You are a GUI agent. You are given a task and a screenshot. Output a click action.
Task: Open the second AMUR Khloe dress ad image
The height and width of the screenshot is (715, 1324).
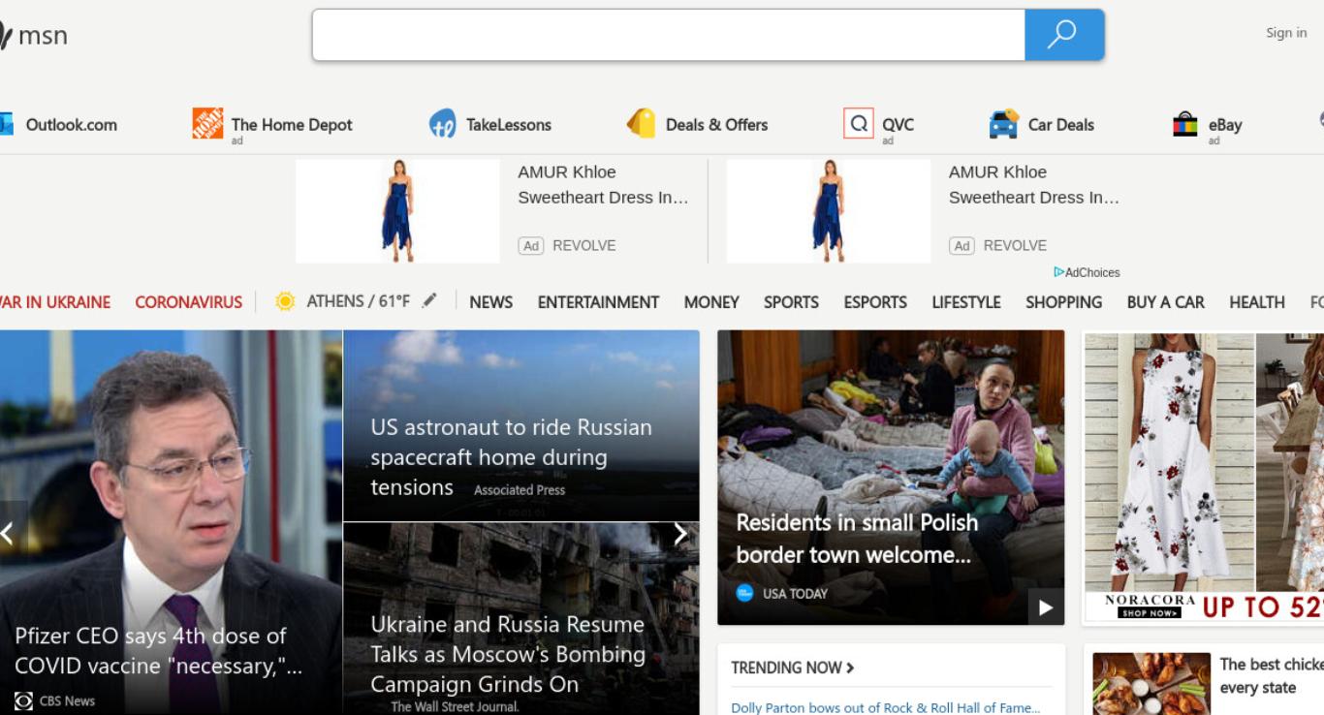(x=829, y=211)
